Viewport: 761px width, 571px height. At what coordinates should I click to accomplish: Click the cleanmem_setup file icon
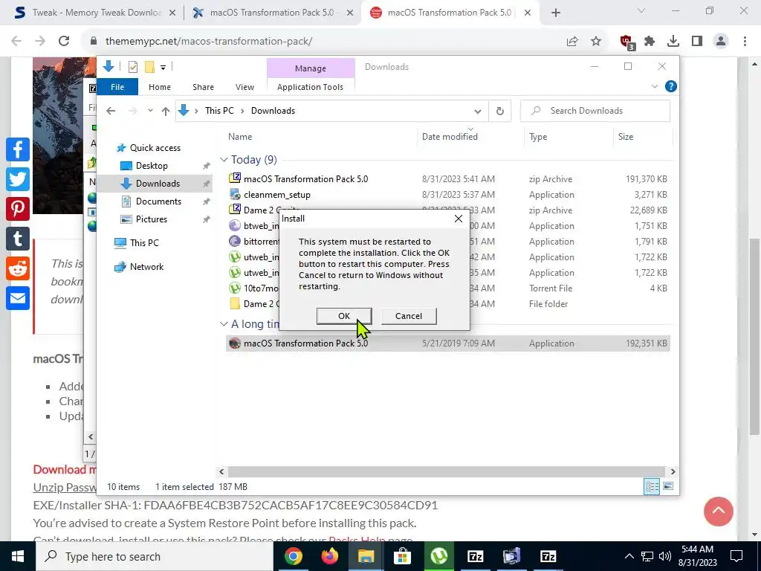click(x=235, y=194)
